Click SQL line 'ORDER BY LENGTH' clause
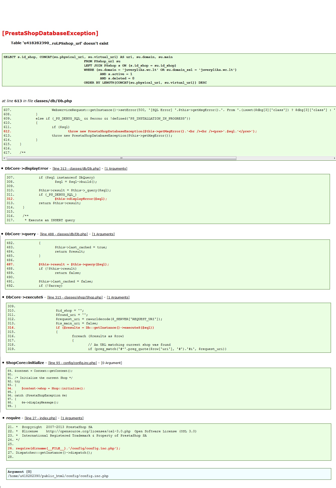Screen dimensions: 336x488 (x=145, y=83)
